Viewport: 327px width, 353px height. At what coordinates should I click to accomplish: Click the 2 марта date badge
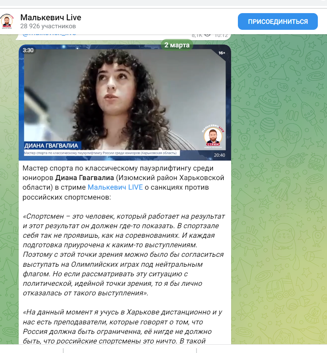[x=177, y=45]
